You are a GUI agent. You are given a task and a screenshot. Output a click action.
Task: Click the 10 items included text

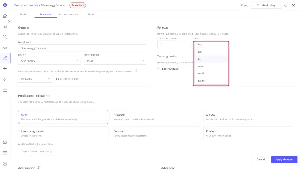pyautogui.click(x=68, y=79)
